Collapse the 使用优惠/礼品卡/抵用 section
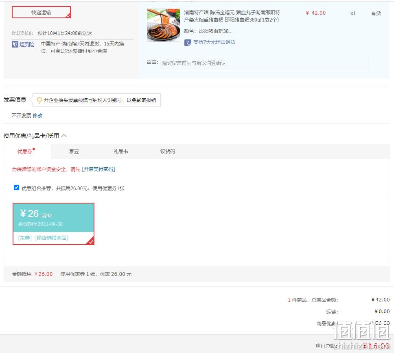Screen dimensions: 394x353 64,136
